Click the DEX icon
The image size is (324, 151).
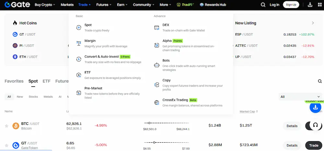157,27
